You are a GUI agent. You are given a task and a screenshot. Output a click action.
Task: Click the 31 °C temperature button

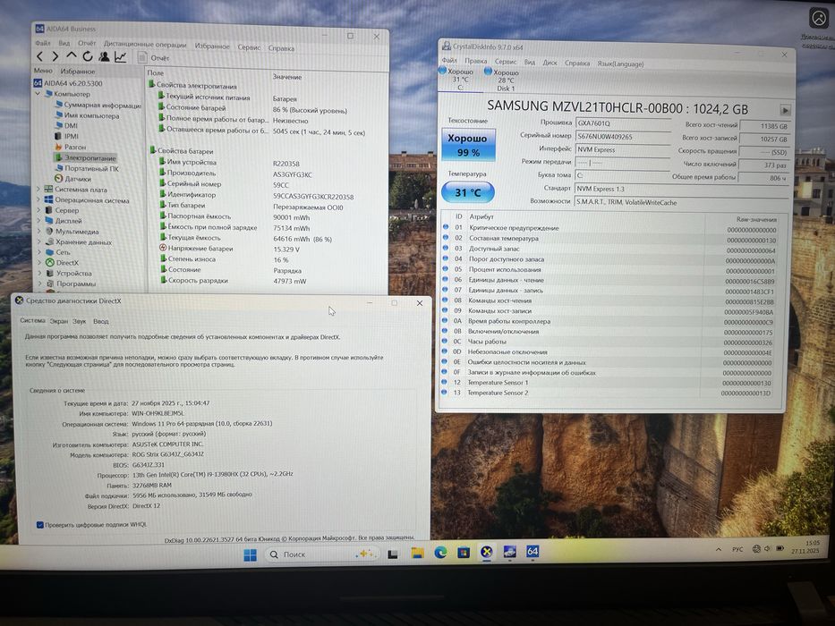click(x=467, y=192)
